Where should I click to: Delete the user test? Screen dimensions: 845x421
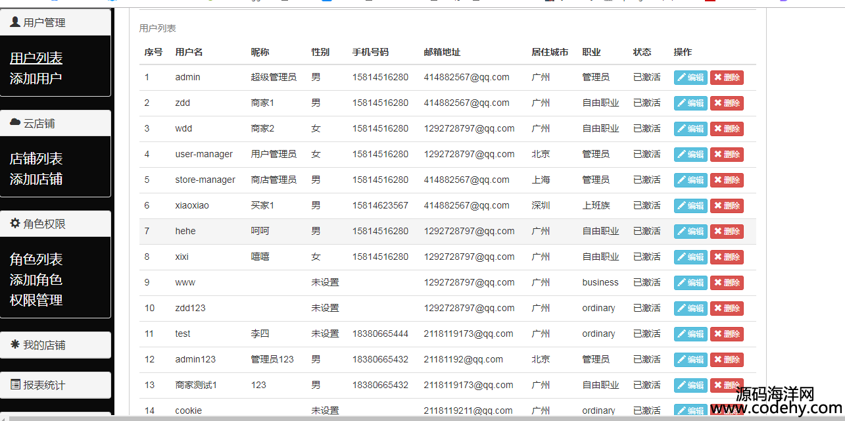pos(727,334)
